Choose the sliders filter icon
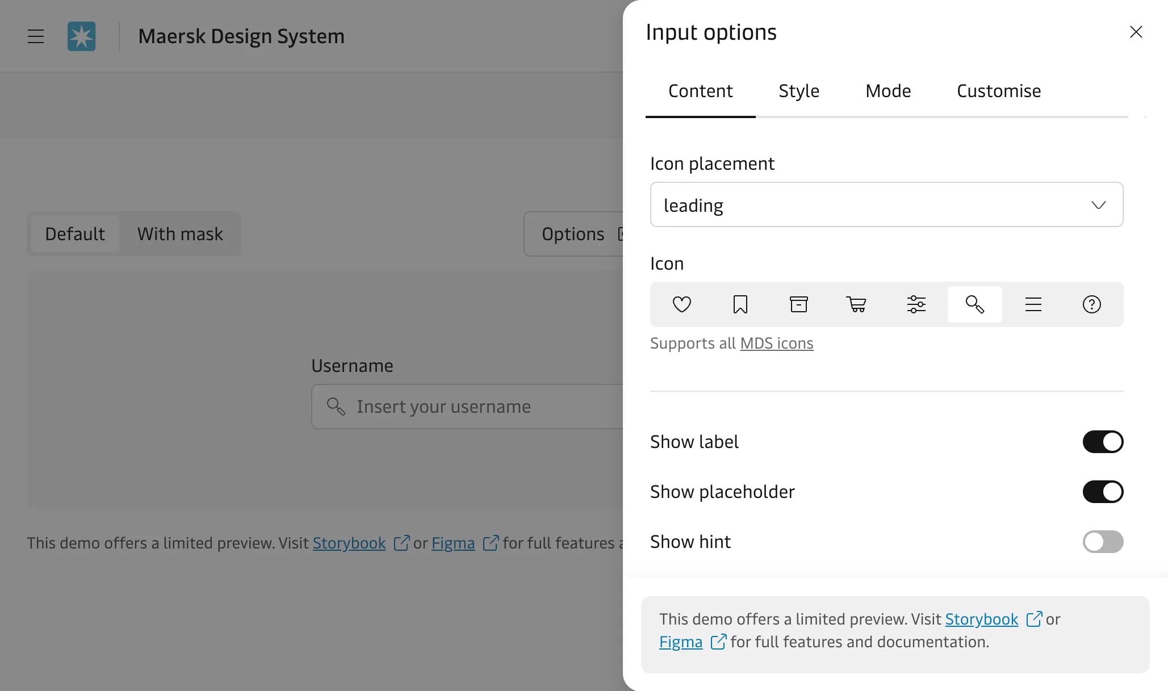This screenshot has height=691, width=1168. coord(916,304)
